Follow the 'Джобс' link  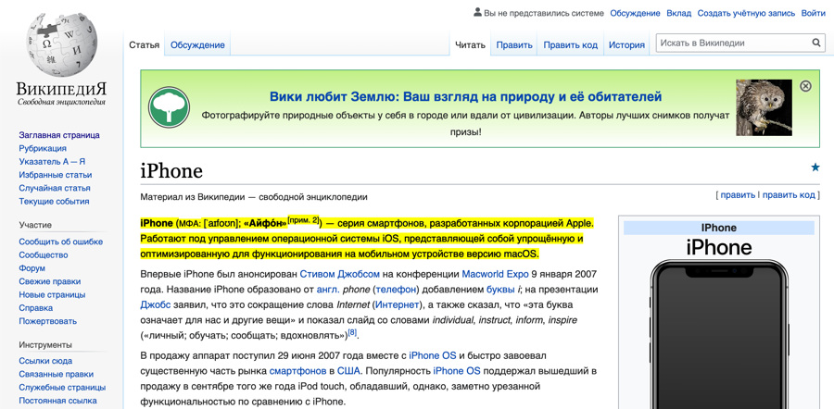point(156,305)
